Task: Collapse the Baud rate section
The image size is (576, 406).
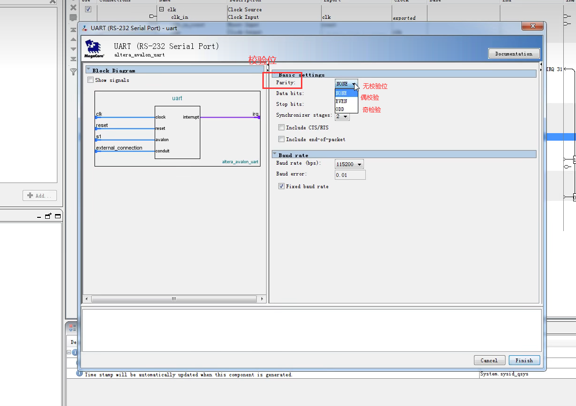Action: 275,154
